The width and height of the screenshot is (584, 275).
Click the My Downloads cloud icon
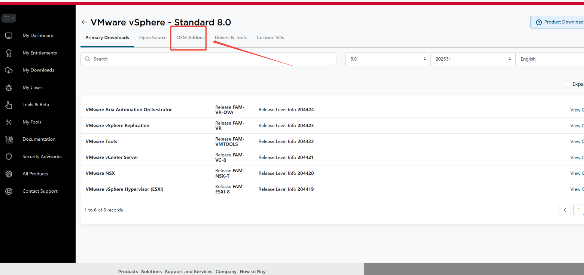(9, 70)
